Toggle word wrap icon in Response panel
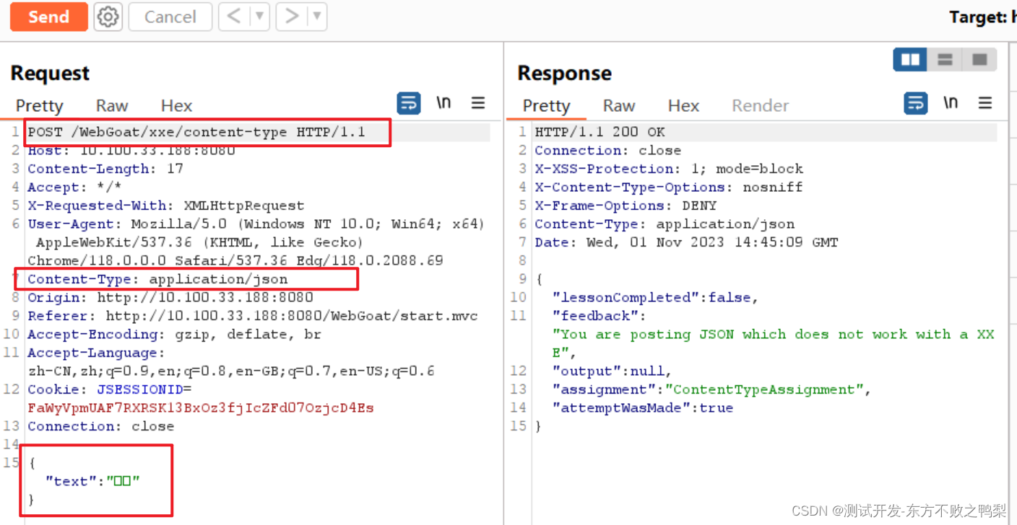The width and height of the screenshot is (1017, 525). coord(915,103)
